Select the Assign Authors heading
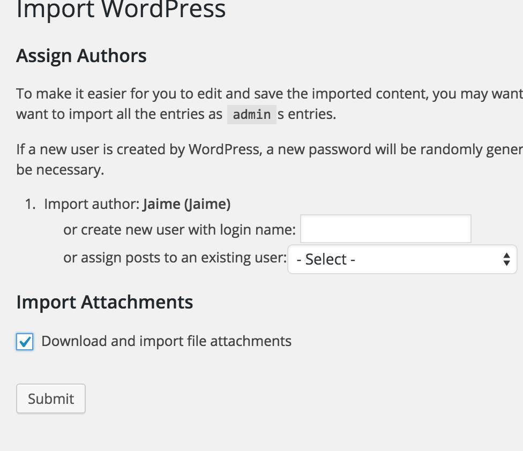 point(81,56)
